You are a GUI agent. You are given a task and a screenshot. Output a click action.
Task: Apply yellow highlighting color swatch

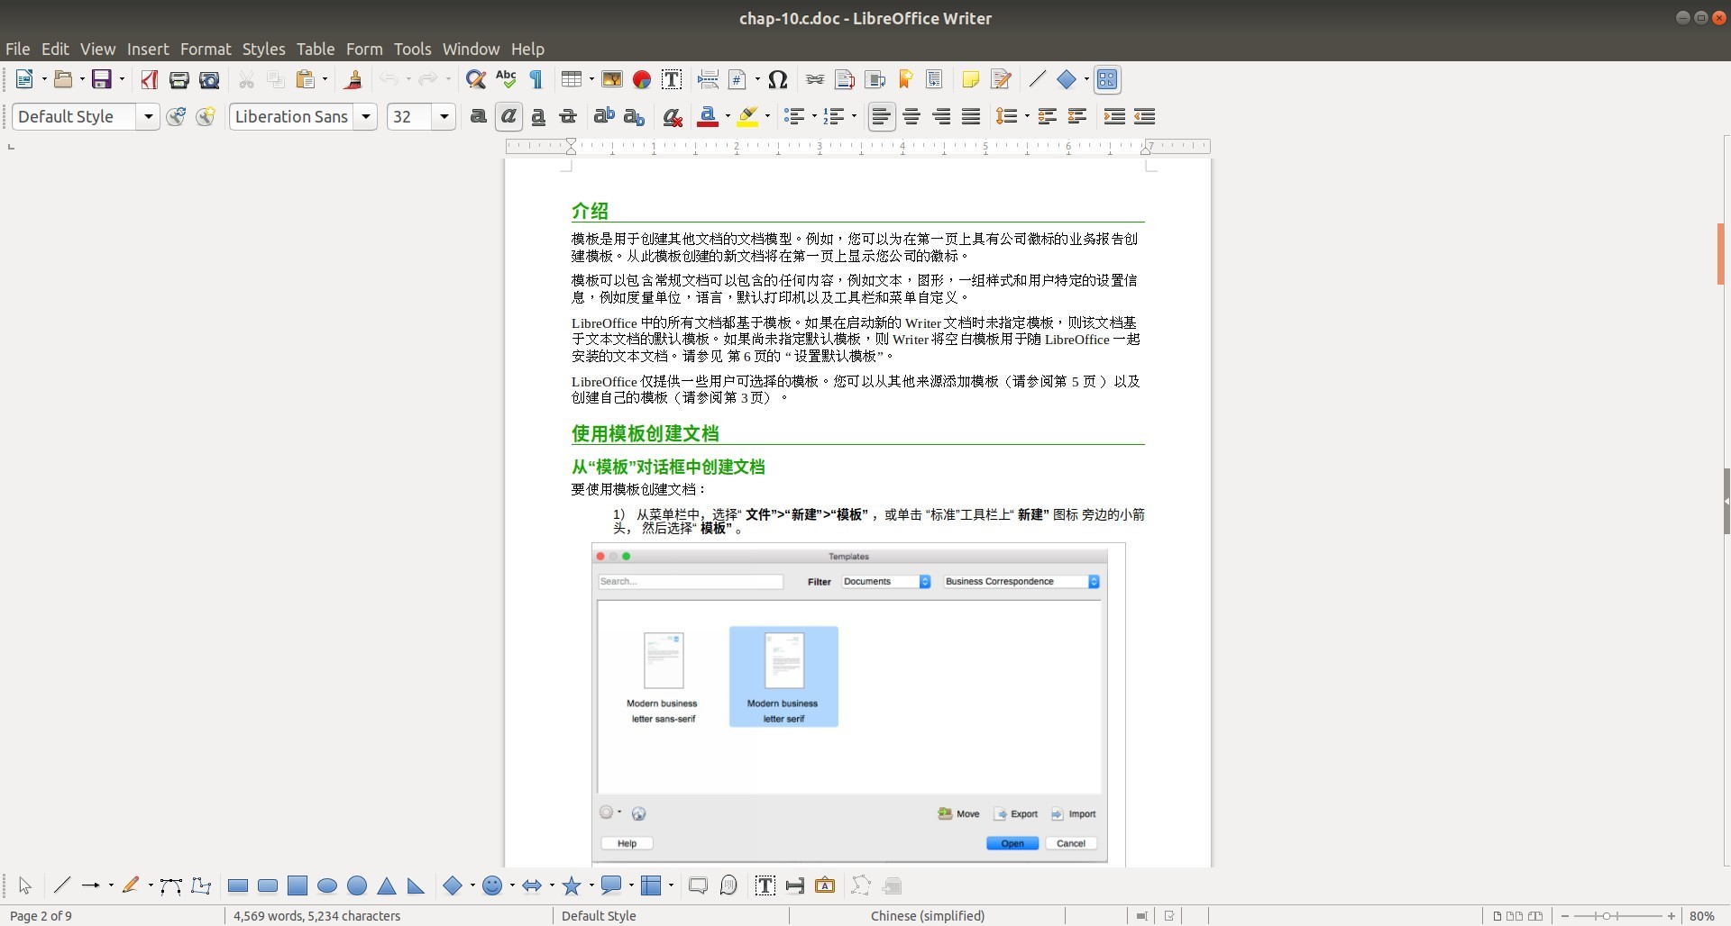pos(747,117)
